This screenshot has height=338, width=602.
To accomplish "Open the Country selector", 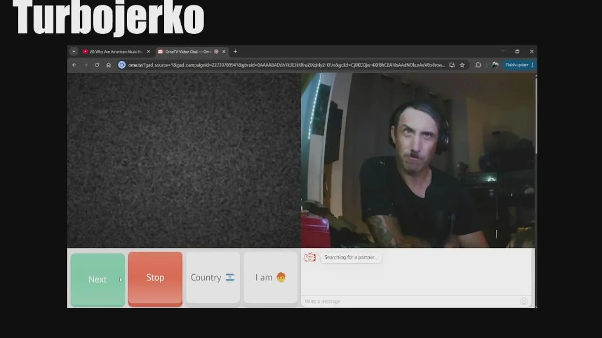I will (213, 277).
